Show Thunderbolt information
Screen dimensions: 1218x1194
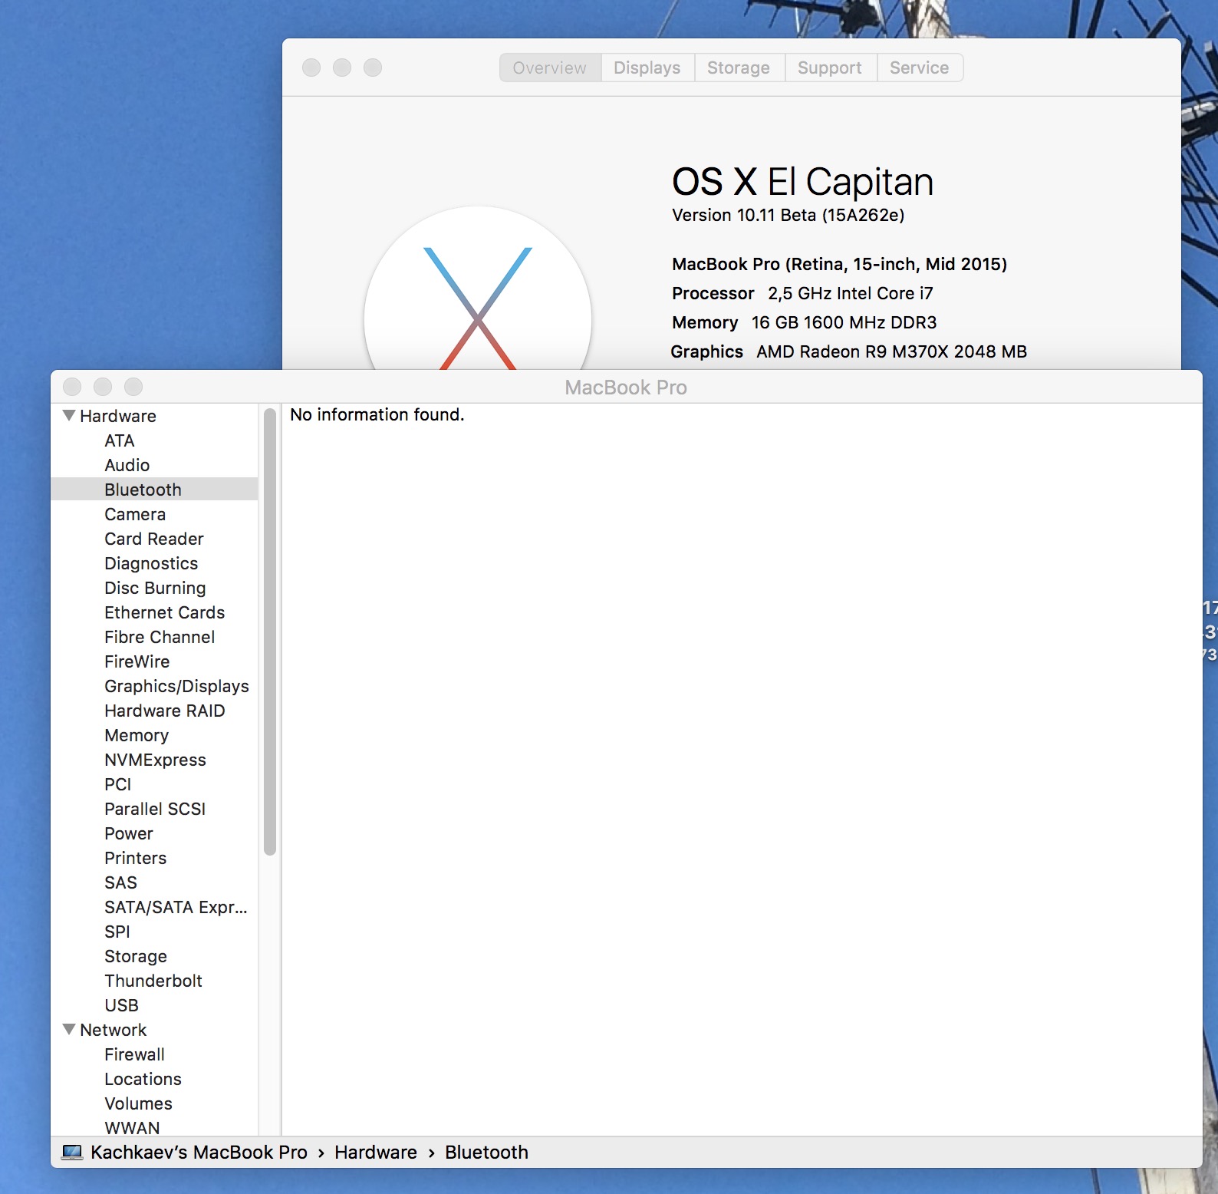(153, 981)
